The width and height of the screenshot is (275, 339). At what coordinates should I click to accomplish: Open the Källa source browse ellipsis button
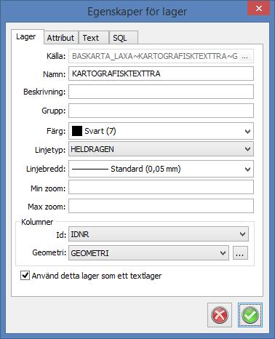(245, 57)
